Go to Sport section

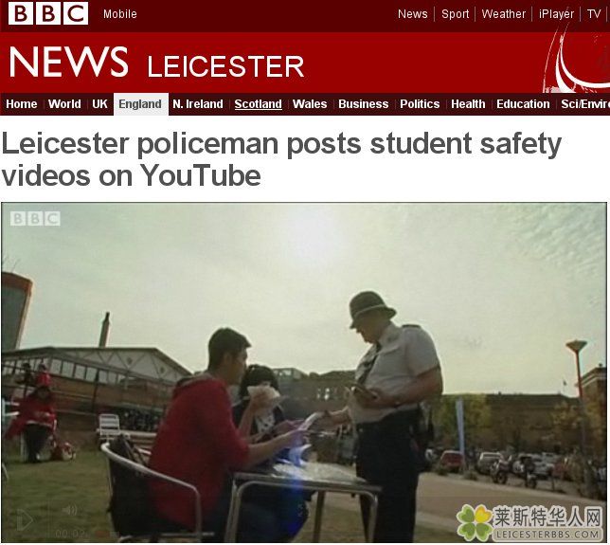click(456, 14)
